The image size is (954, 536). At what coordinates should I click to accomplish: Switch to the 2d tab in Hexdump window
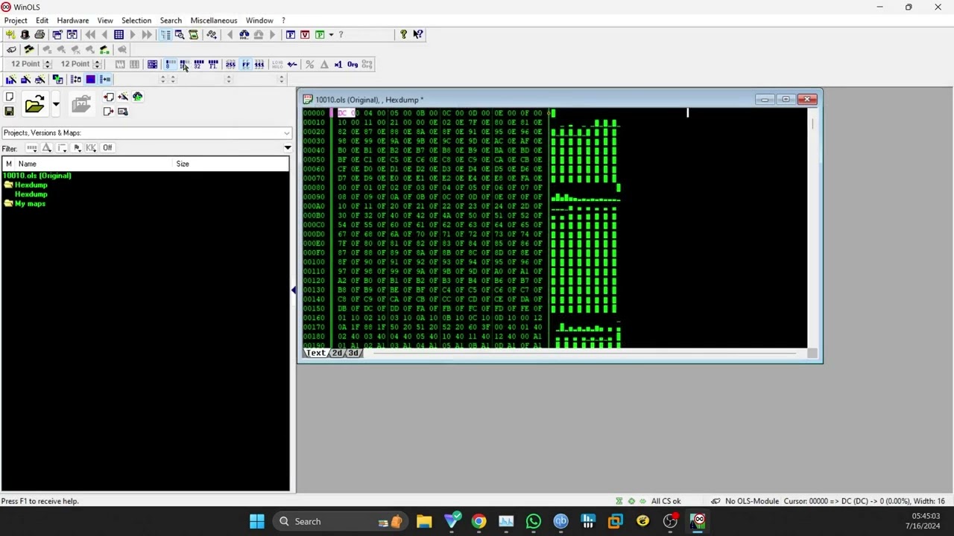[337, 353]
